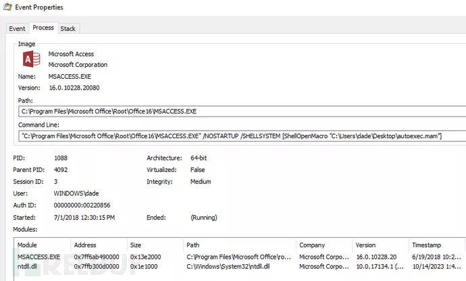Open the Stack tab
This screenshot has height=281, width=466.
click(x=68, y=29)
